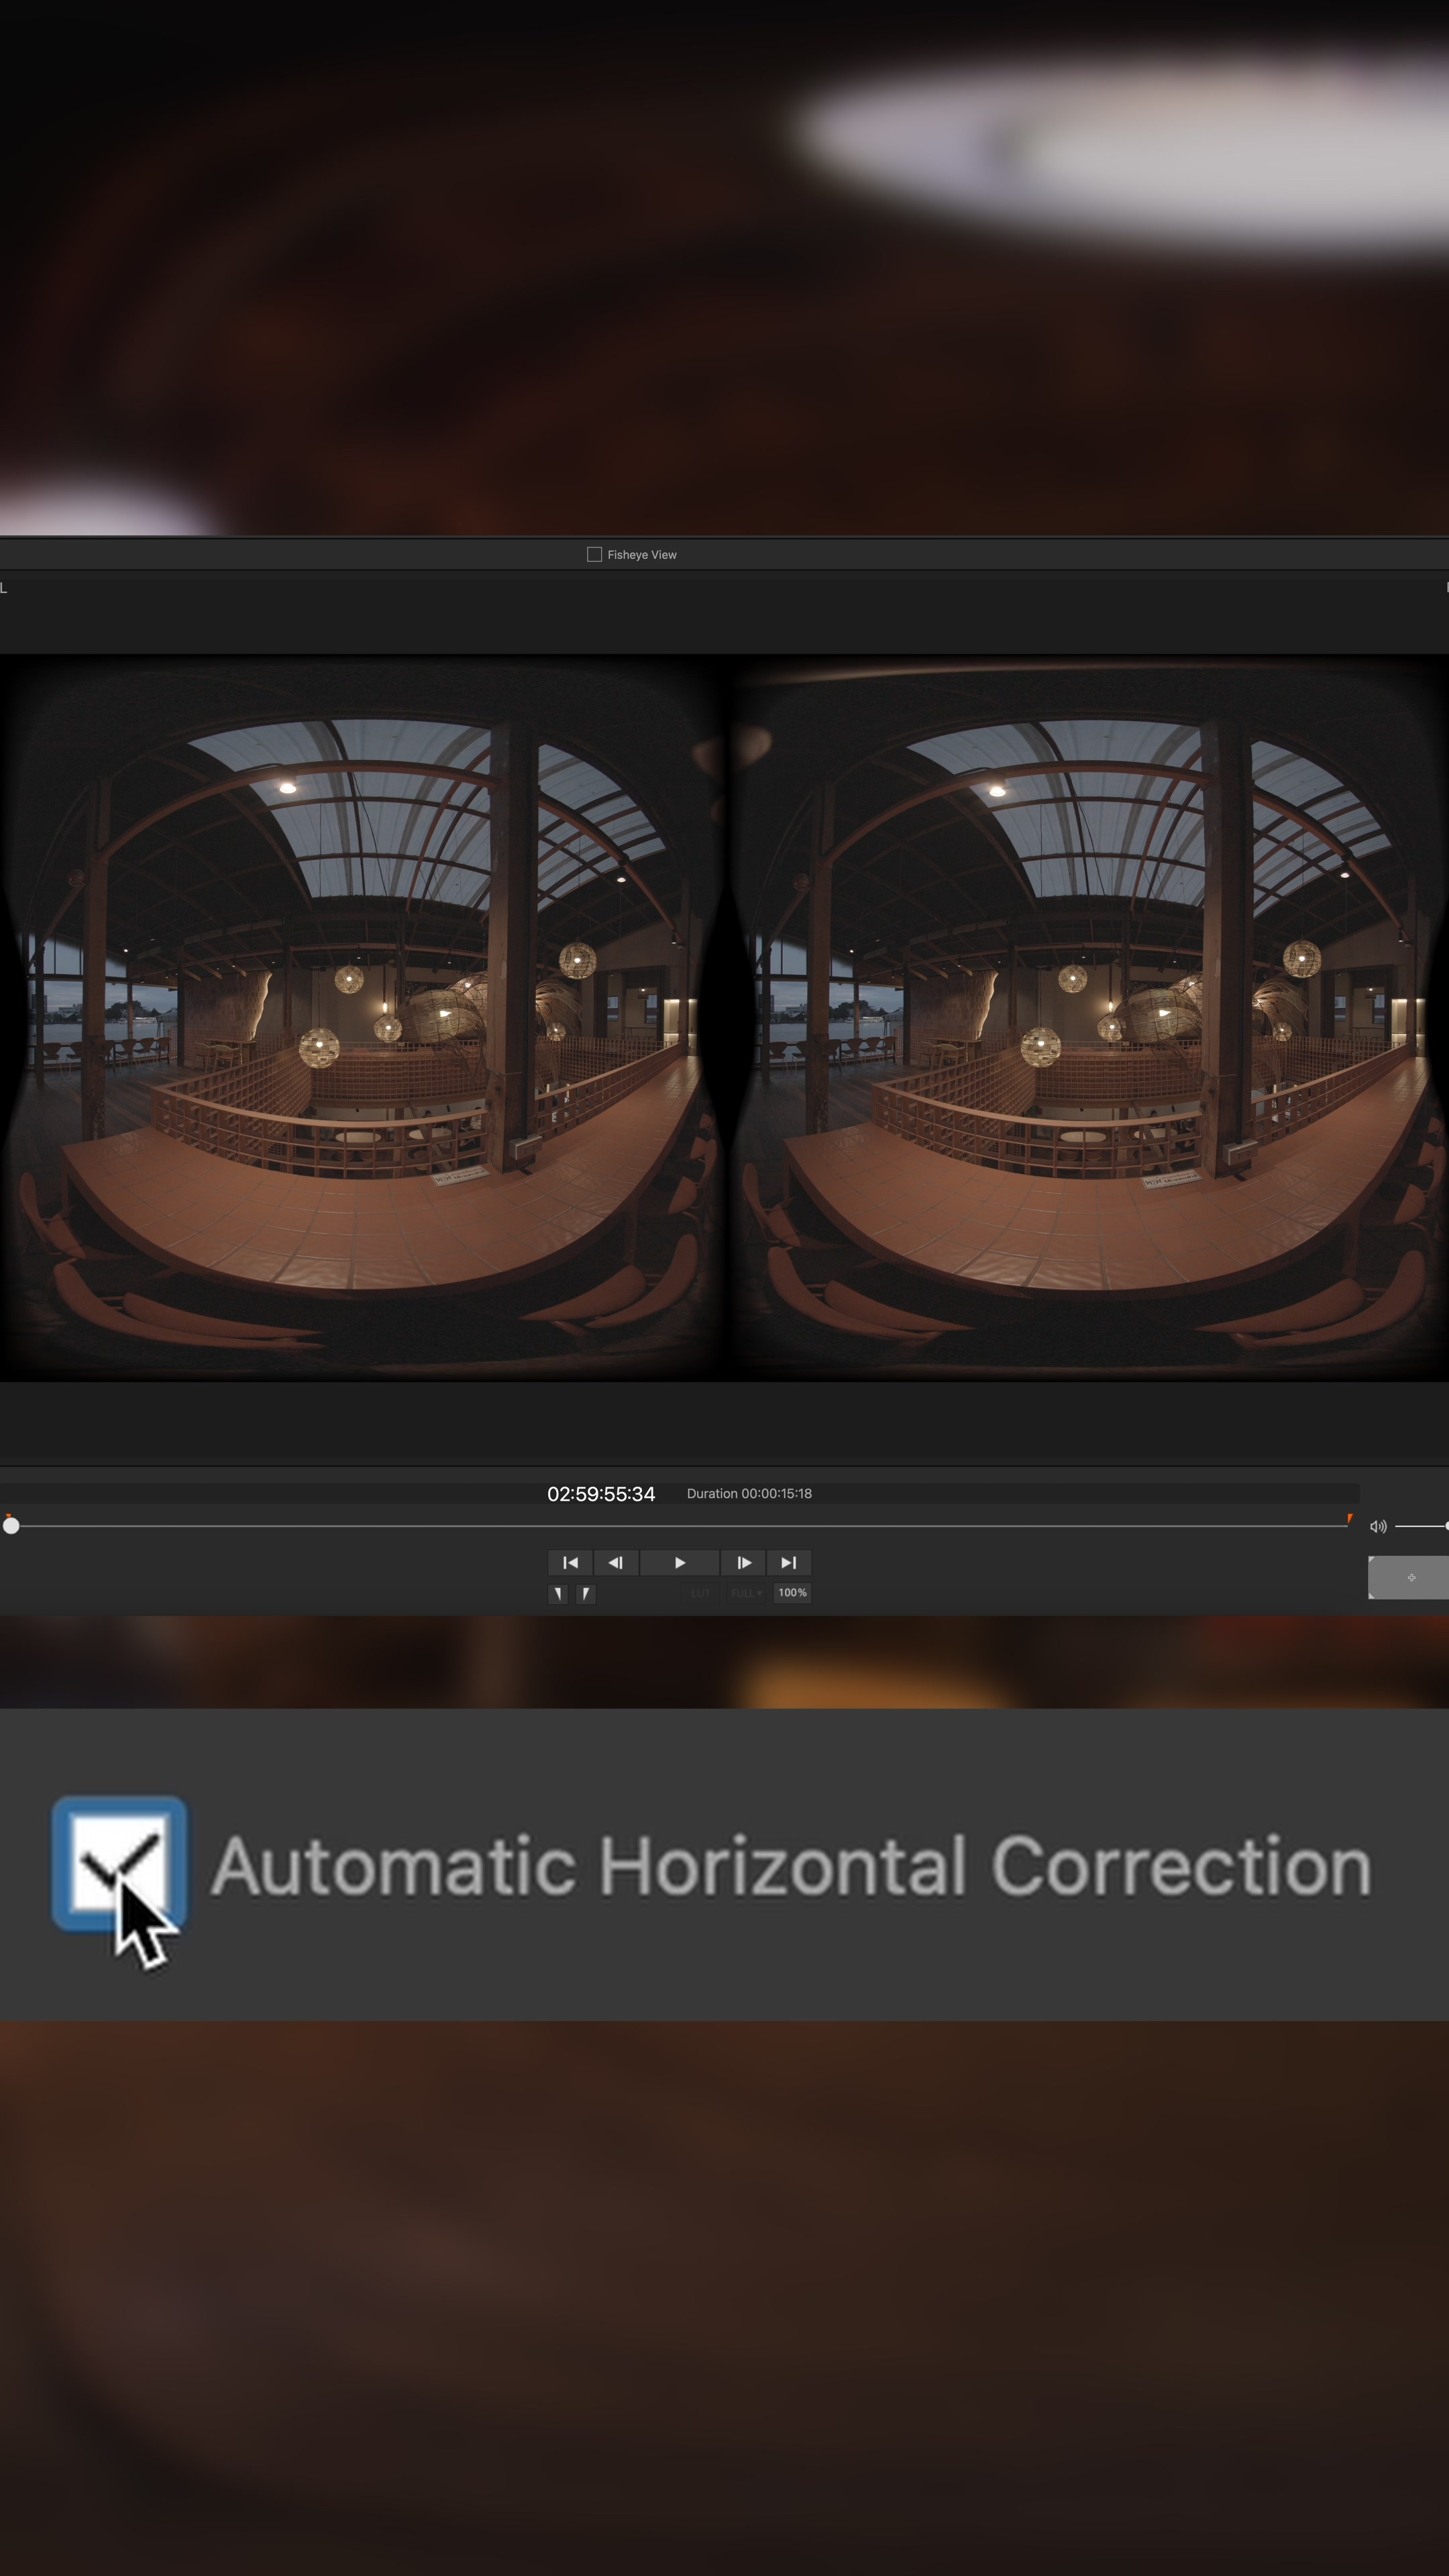Step forward one frame

pyautogui.click(x=743, y=1562)
